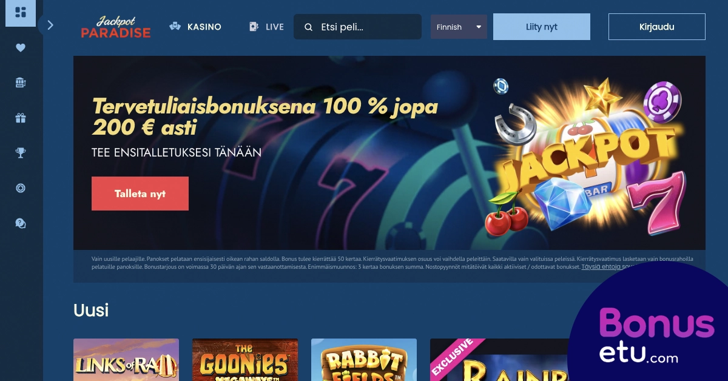Open the Finnish language dropdown
Image resolution: width=728 pixels, height=381 pixels.
click(x=459, y=27)
